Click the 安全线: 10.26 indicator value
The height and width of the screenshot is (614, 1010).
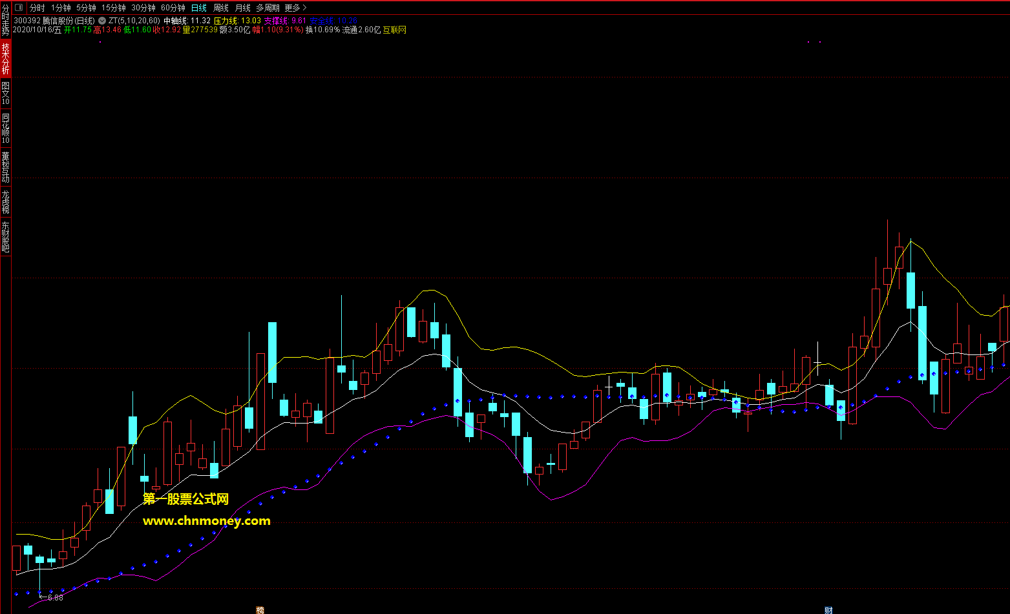point(333,21)
